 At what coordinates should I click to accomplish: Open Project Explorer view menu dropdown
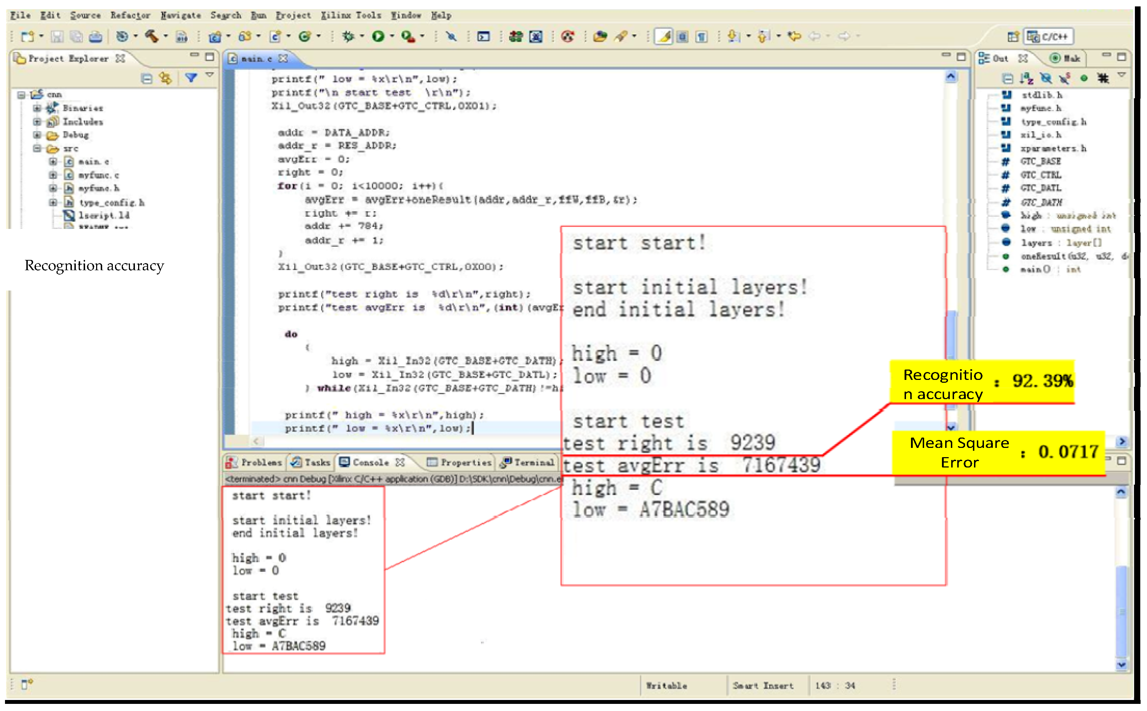pos(210,75)
